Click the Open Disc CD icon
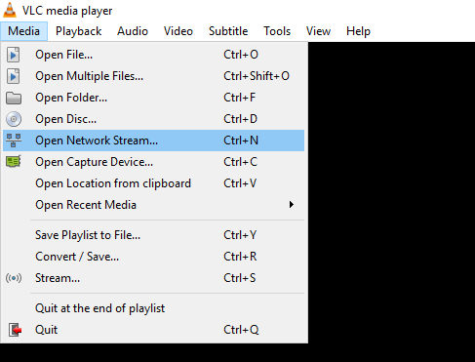This screenshot has width=475, height=362. (x=14, y=119)
